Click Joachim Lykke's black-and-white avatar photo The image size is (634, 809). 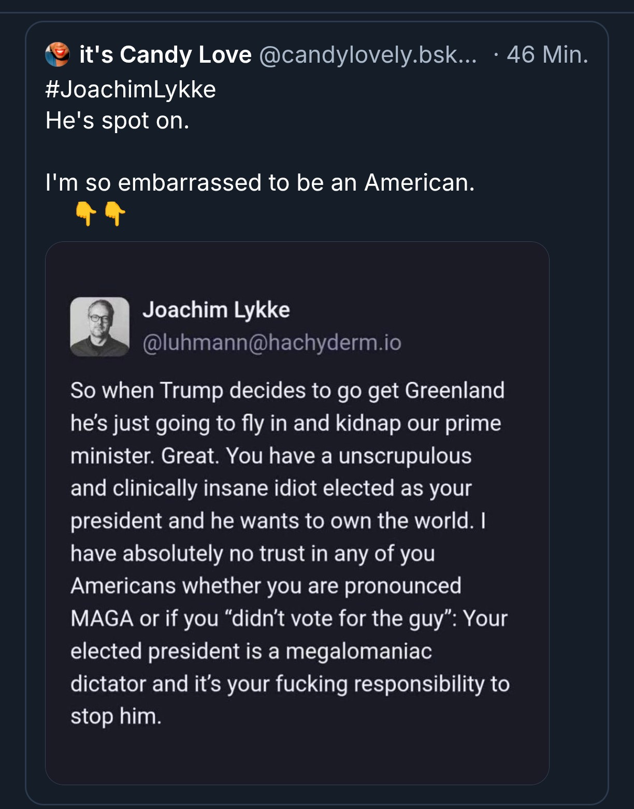click(99, 326)
